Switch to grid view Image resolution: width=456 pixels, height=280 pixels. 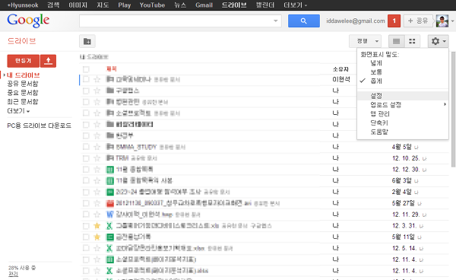pyautogui.click(x=412, y=41)
